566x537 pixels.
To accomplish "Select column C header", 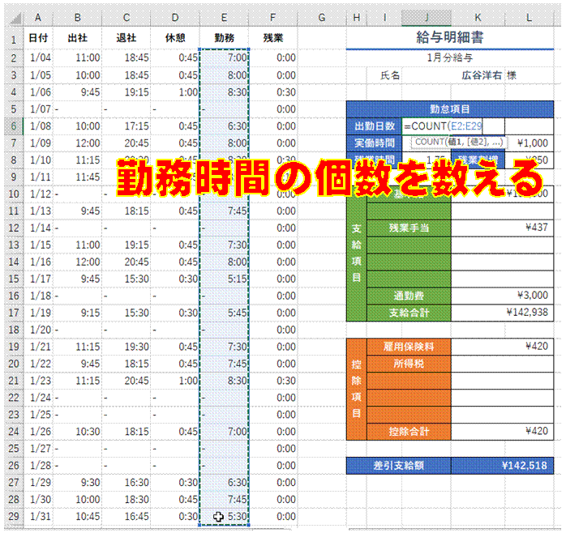I will (126, 18).
